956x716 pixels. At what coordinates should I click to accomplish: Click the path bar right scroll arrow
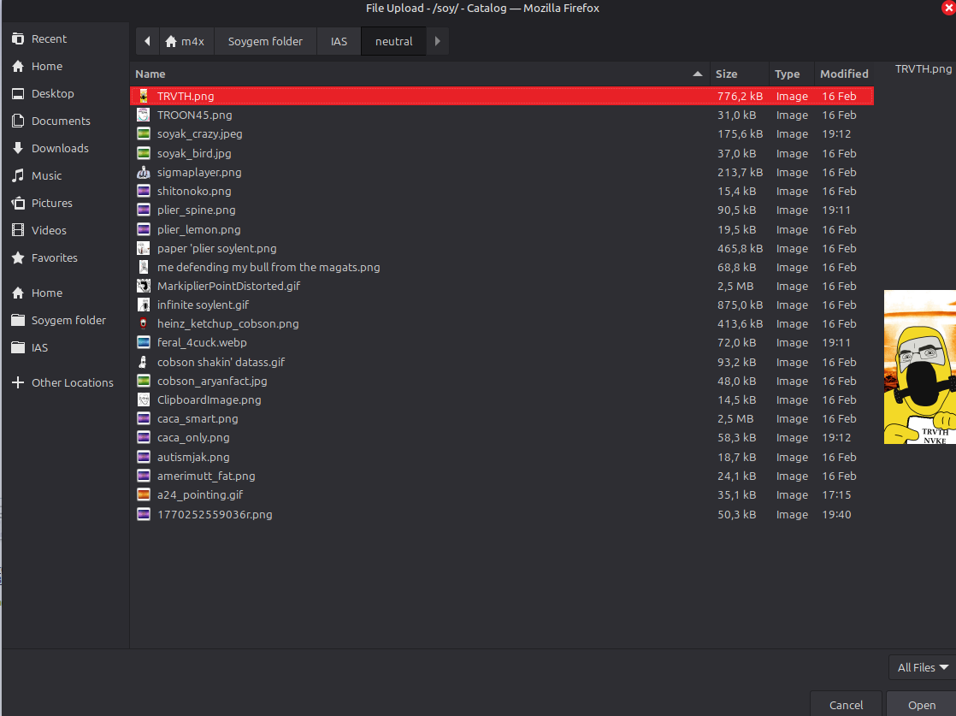[437, 41]
